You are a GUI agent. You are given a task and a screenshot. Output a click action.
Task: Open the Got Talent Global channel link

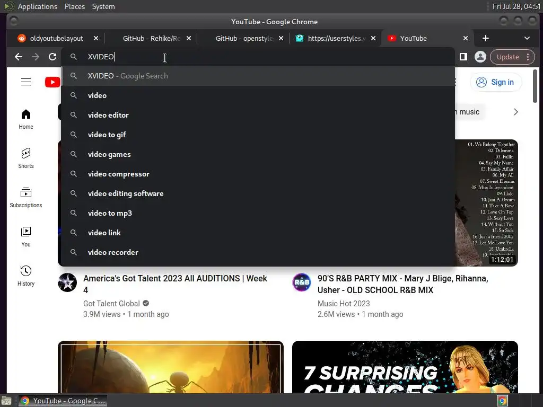111,304
